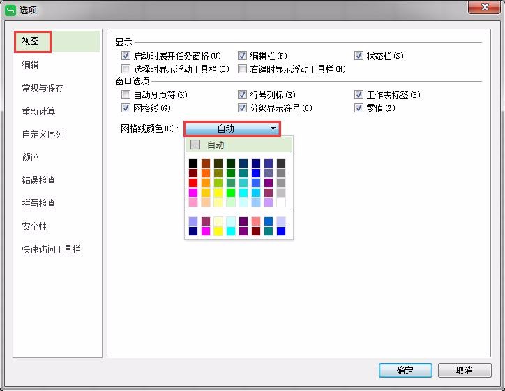Enable 右键时显示浮动工具栏
505x391 pixels.
click(242, 69)
